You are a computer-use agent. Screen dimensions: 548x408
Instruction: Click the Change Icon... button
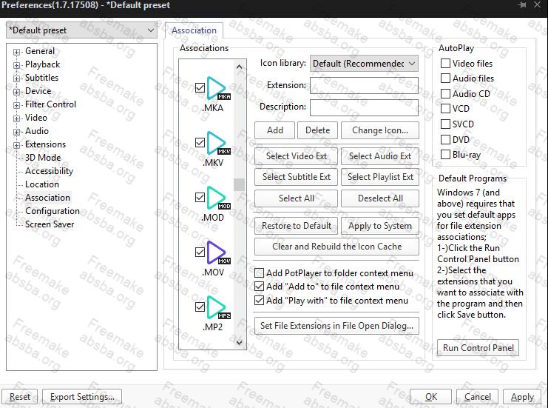coord(380,130)
